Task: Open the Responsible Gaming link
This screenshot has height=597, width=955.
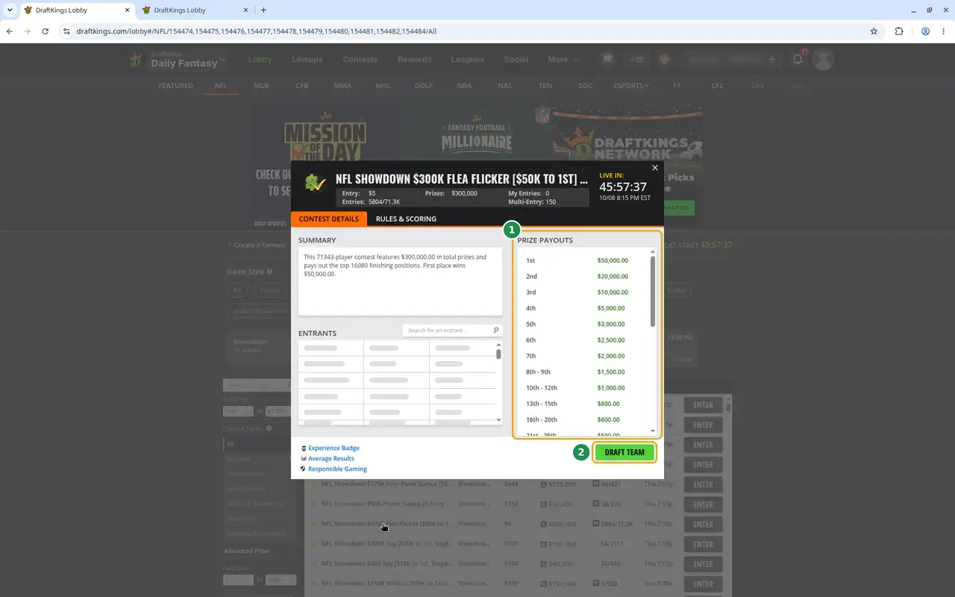Action: pos(337,469)
